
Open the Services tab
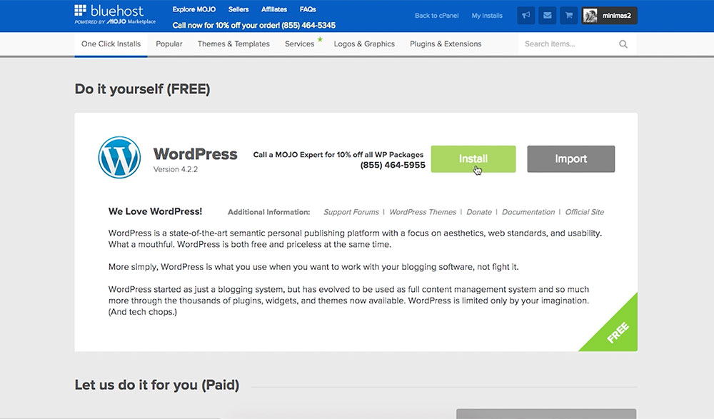click(299, 44)
